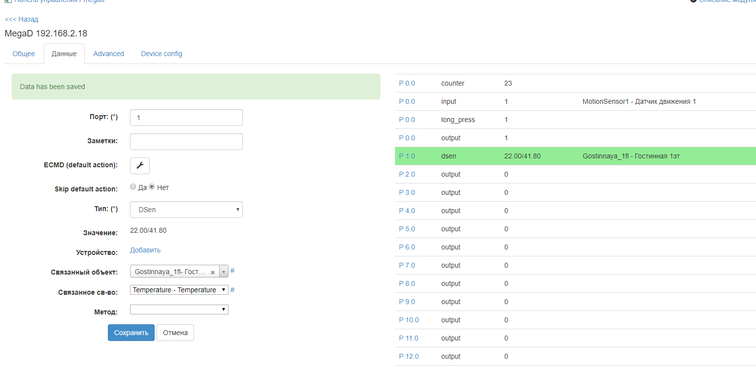Select the Данные tab

[x=64, y=54]
